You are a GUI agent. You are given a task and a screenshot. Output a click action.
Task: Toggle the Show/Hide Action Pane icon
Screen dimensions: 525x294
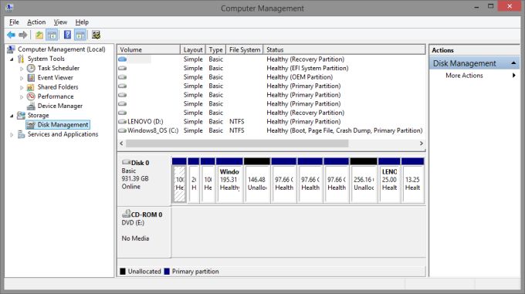point(80,35)
